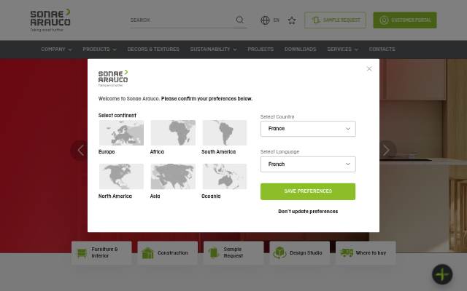This screenshot has height=291, width=467.
Task: Click the Sonae Arauco header logo
Action: tap(50, 20)
